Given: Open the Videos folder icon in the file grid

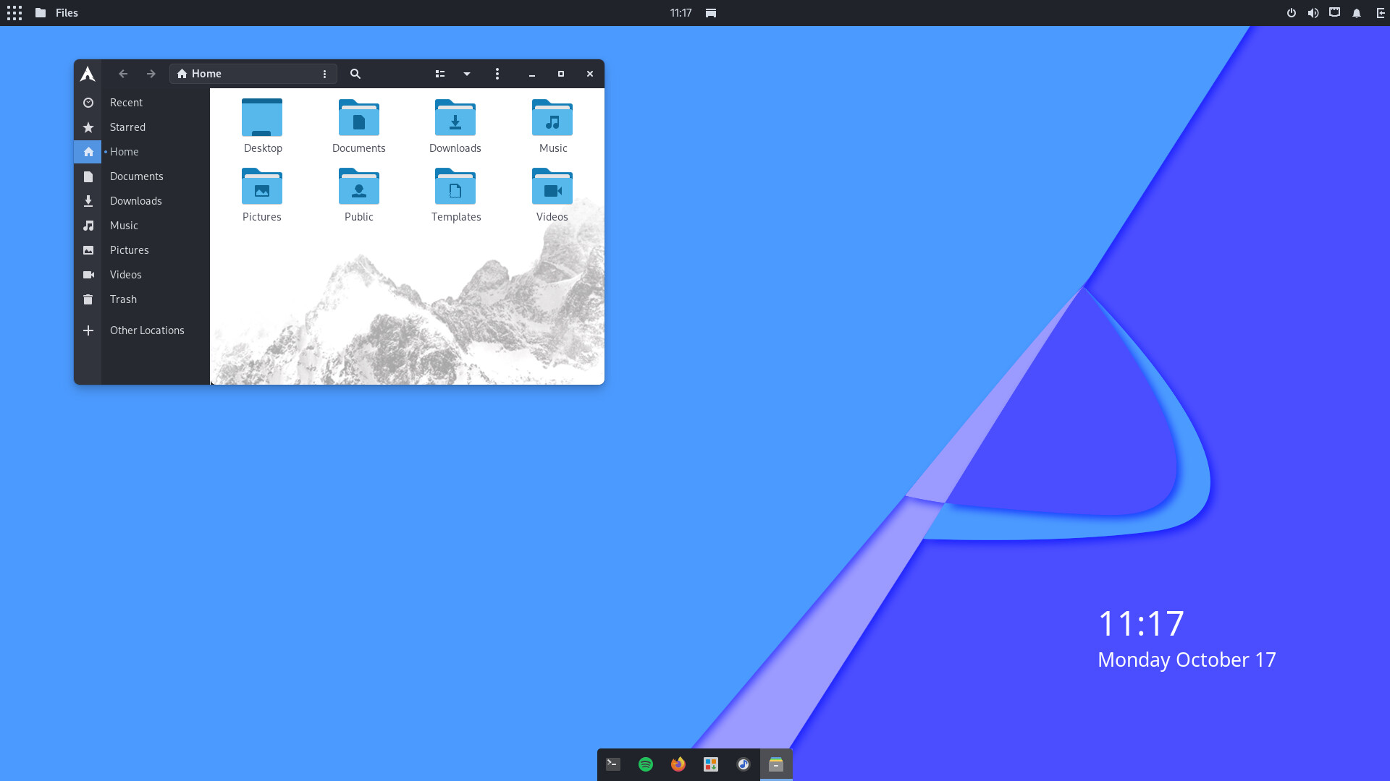Looking at the screenshot, I should click(552, 186).
